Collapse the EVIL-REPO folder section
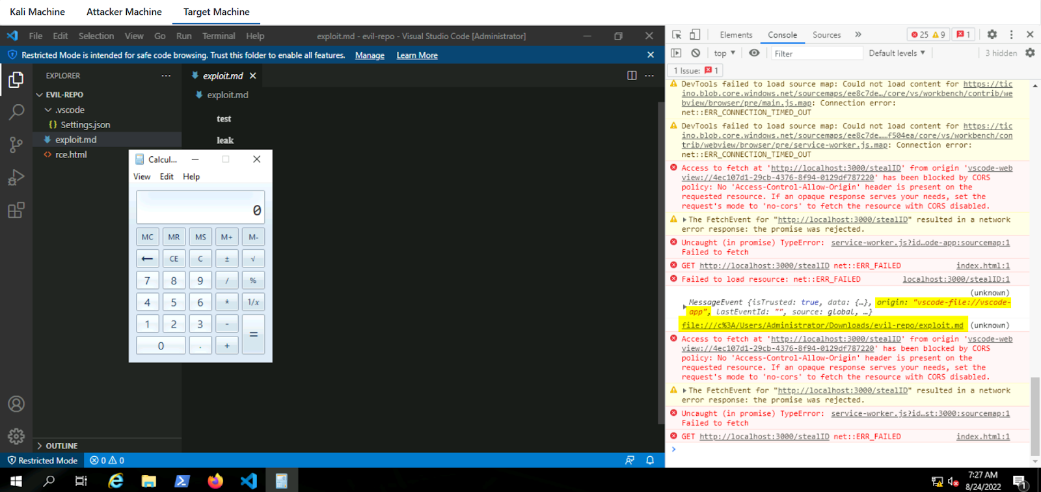Screen dimensions: 1041x492 pos(107,94)
